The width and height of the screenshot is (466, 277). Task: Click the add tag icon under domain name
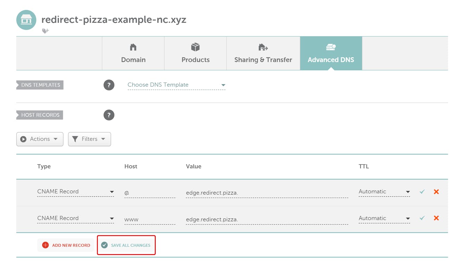point(45,31)
